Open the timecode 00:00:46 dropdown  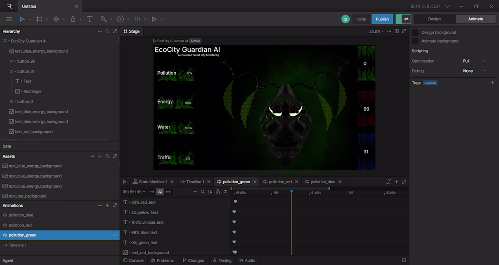pos(134,192)
